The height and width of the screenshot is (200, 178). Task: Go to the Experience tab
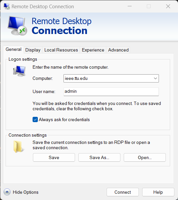(93, 50)
